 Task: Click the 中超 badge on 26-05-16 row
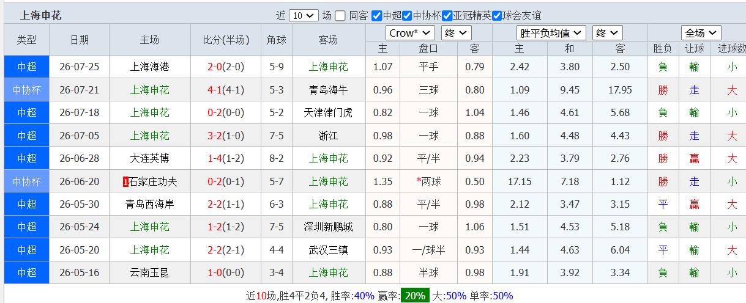(27, 272)
